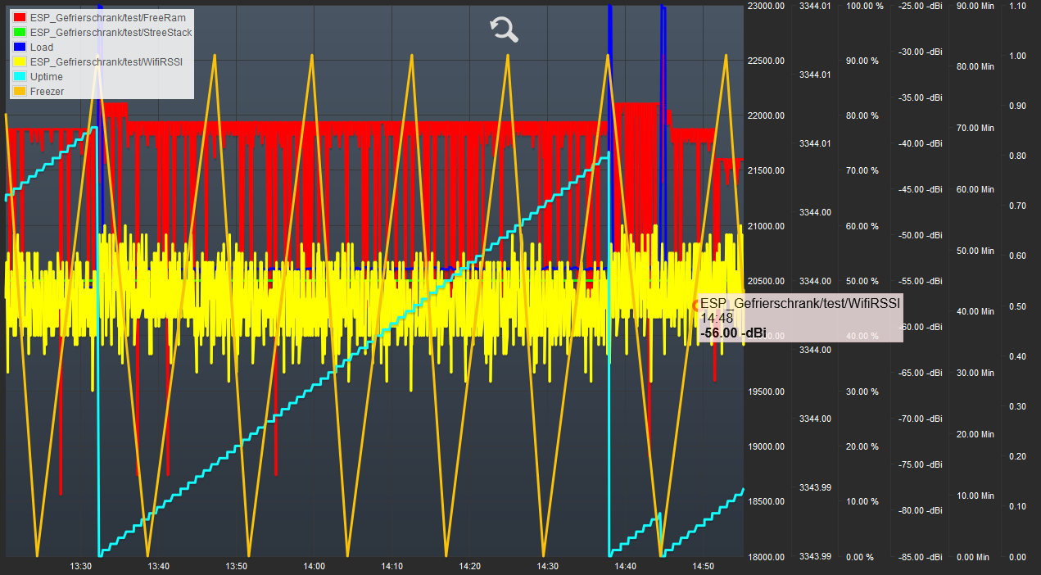Click the 60.00 Min axis label
The height and width of the screenshot is (575, 1041).
[975, 189]
